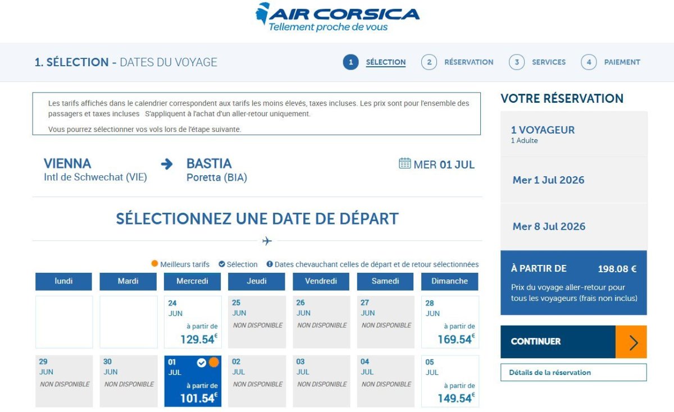Screen dimensions: 674x412
Task: Click the step 1 circle icon
Action: point(350,62)
